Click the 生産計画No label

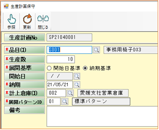pyautogui.click(x=24, y=37)
